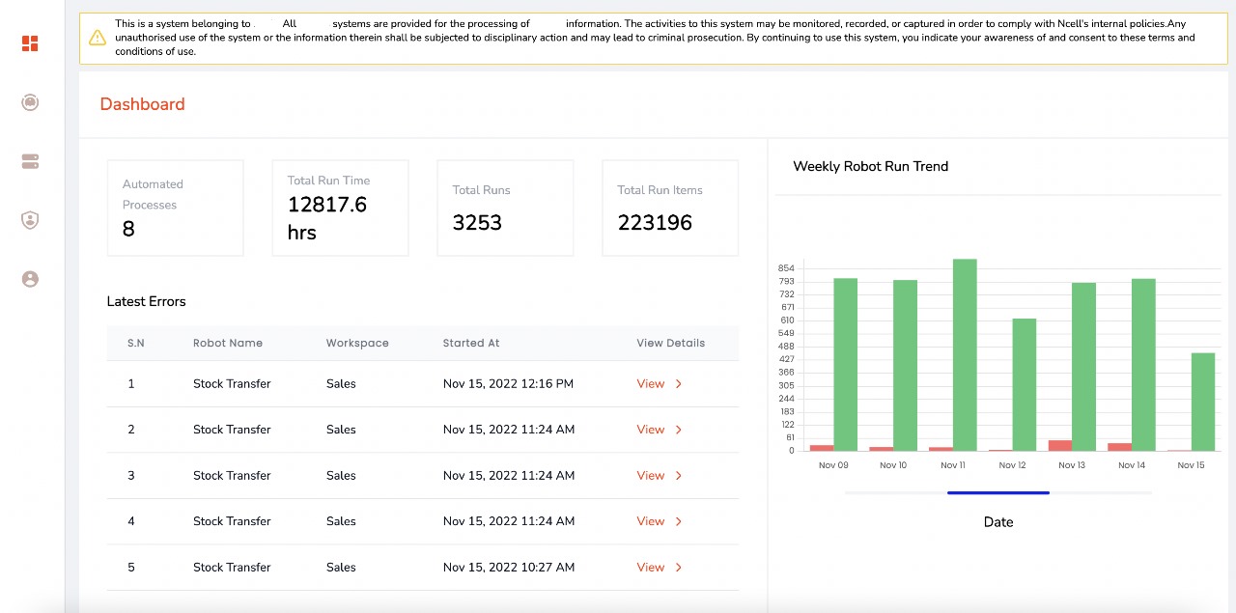Select the Total Run Items card
Viewport: 1236px width, 613px height.
pyautogui.click(x=670, y=209)
